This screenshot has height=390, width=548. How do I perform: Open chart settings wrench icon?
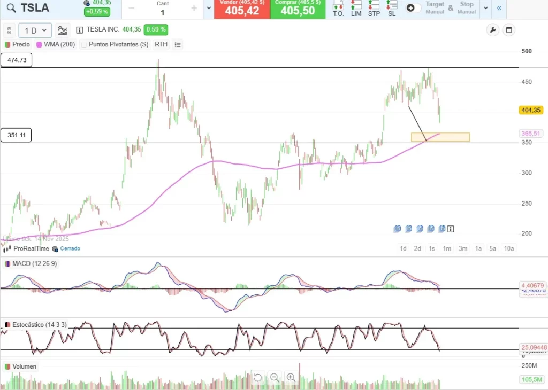pos(492,30)
